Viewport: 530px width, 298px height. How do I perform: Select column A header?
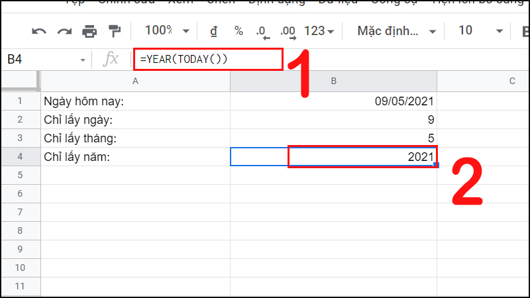(x=135, y=81)
